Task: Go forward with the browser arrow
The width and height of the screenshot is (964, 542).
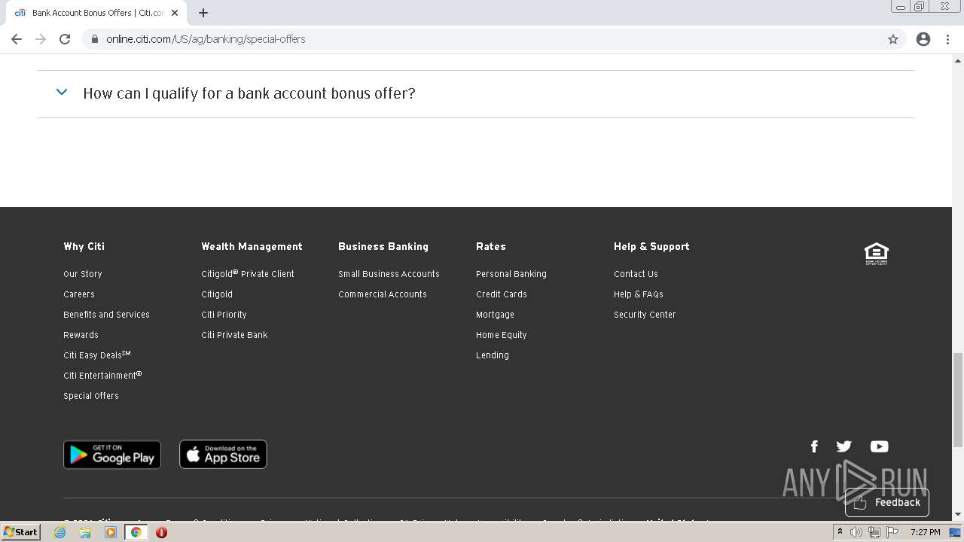Action: [41, 39]
